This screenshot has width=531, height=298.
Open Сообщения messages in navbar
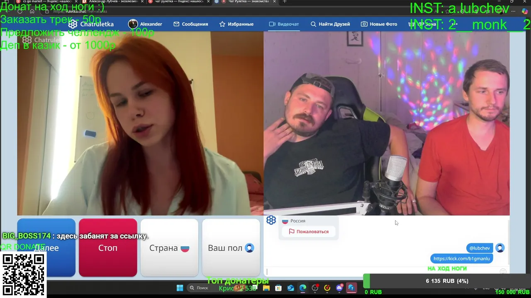pos(191,24)
